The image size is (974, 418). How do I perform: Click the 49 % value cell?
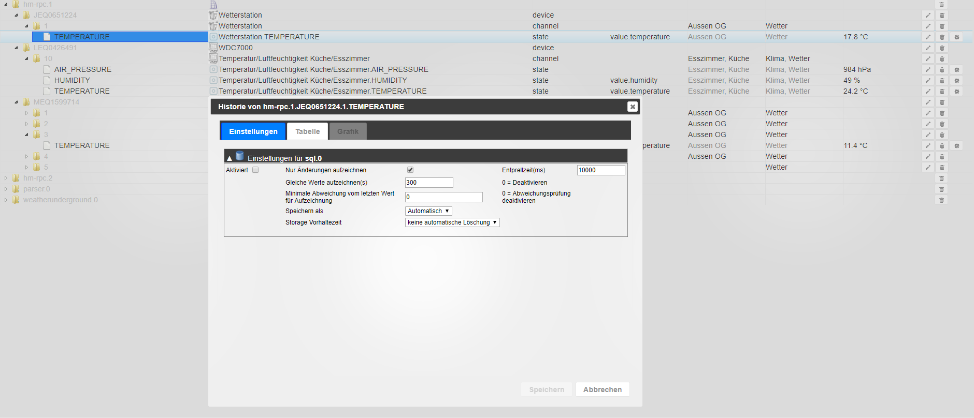[851, 80]
